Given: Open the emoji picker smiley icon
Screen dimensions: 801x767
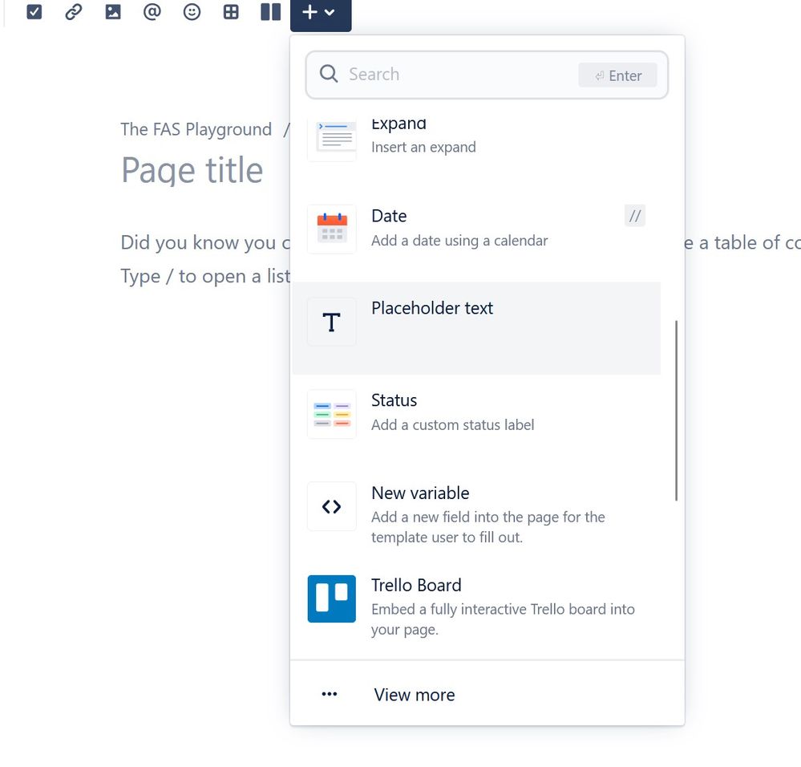Looking at the screenshot, I should coord(192,11).
